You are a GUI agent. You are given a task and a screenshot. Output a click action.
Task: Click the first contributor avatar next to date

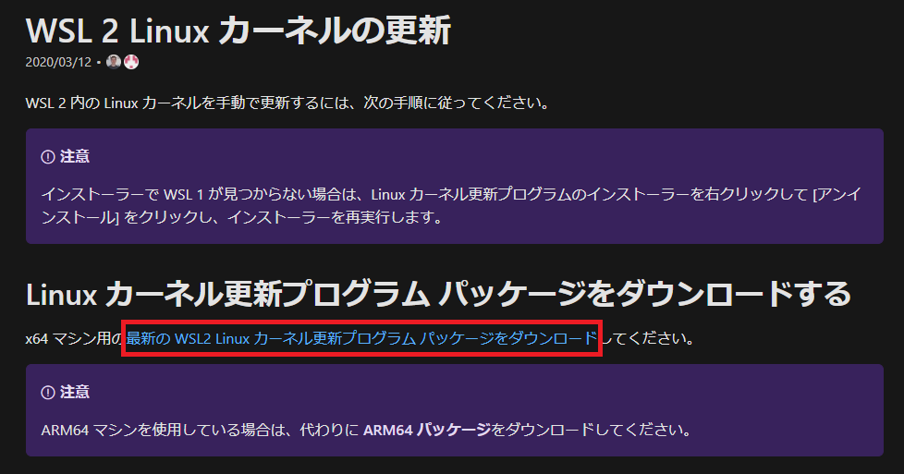(x=114, y=62)
